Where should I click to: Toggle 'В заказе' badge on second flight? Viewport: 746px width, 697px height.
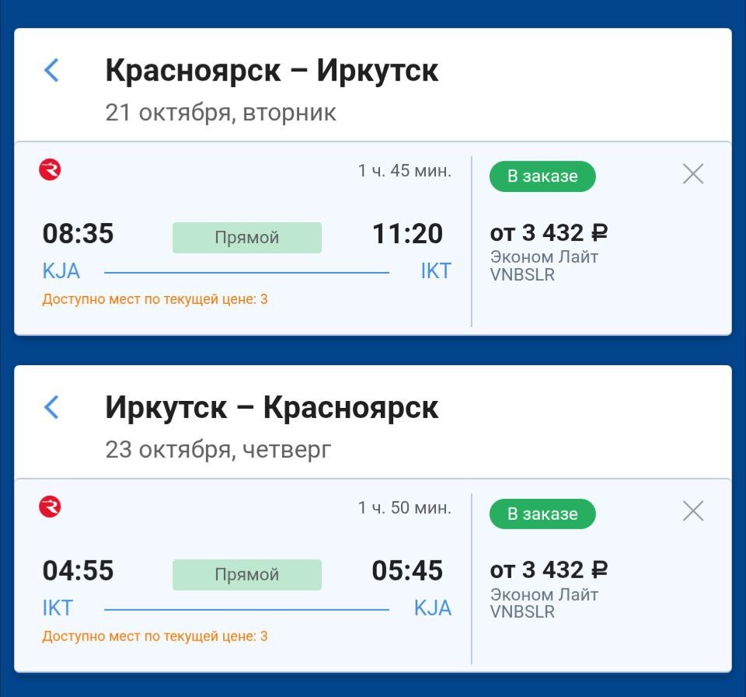point(542,514)
